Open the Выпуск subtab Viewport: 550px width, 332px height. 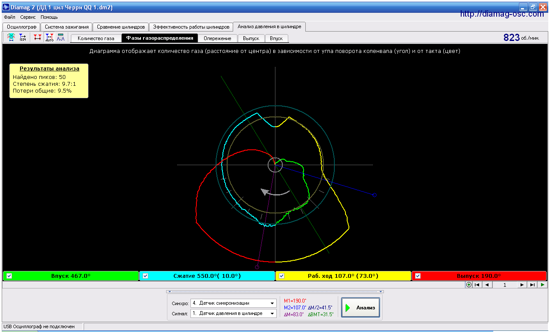pyautogui.click(x=251, y=38)
